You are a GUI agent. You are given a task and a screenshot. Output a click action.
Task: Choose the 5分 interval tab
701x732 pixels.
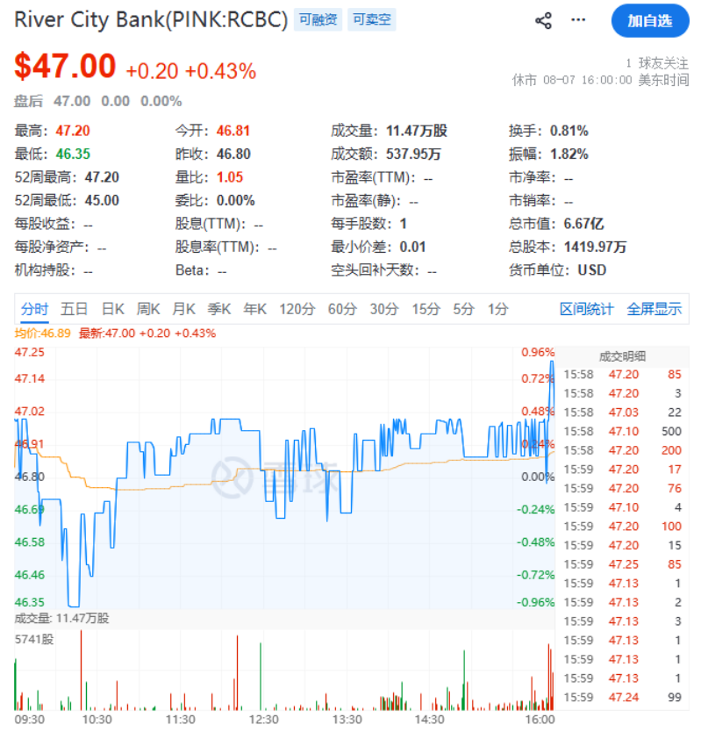point(463,309)
